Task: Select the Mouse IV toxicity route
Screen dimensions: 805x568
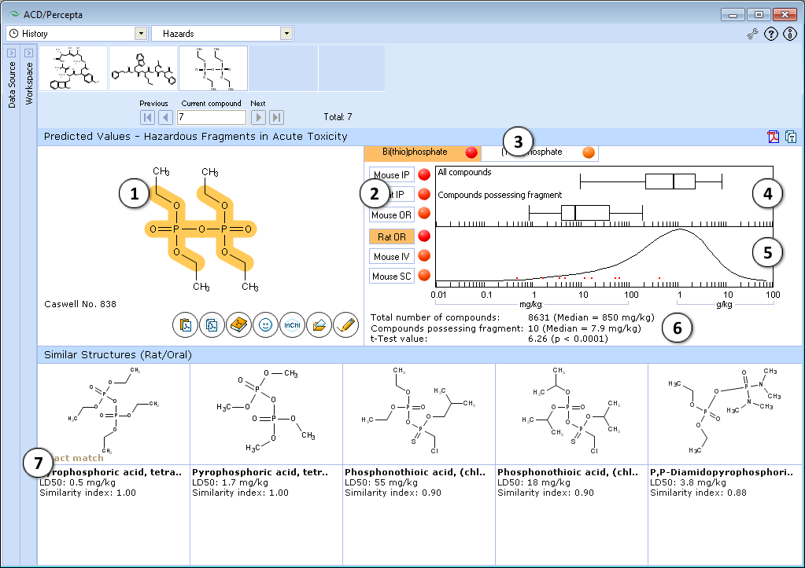Action: point(392,256)
